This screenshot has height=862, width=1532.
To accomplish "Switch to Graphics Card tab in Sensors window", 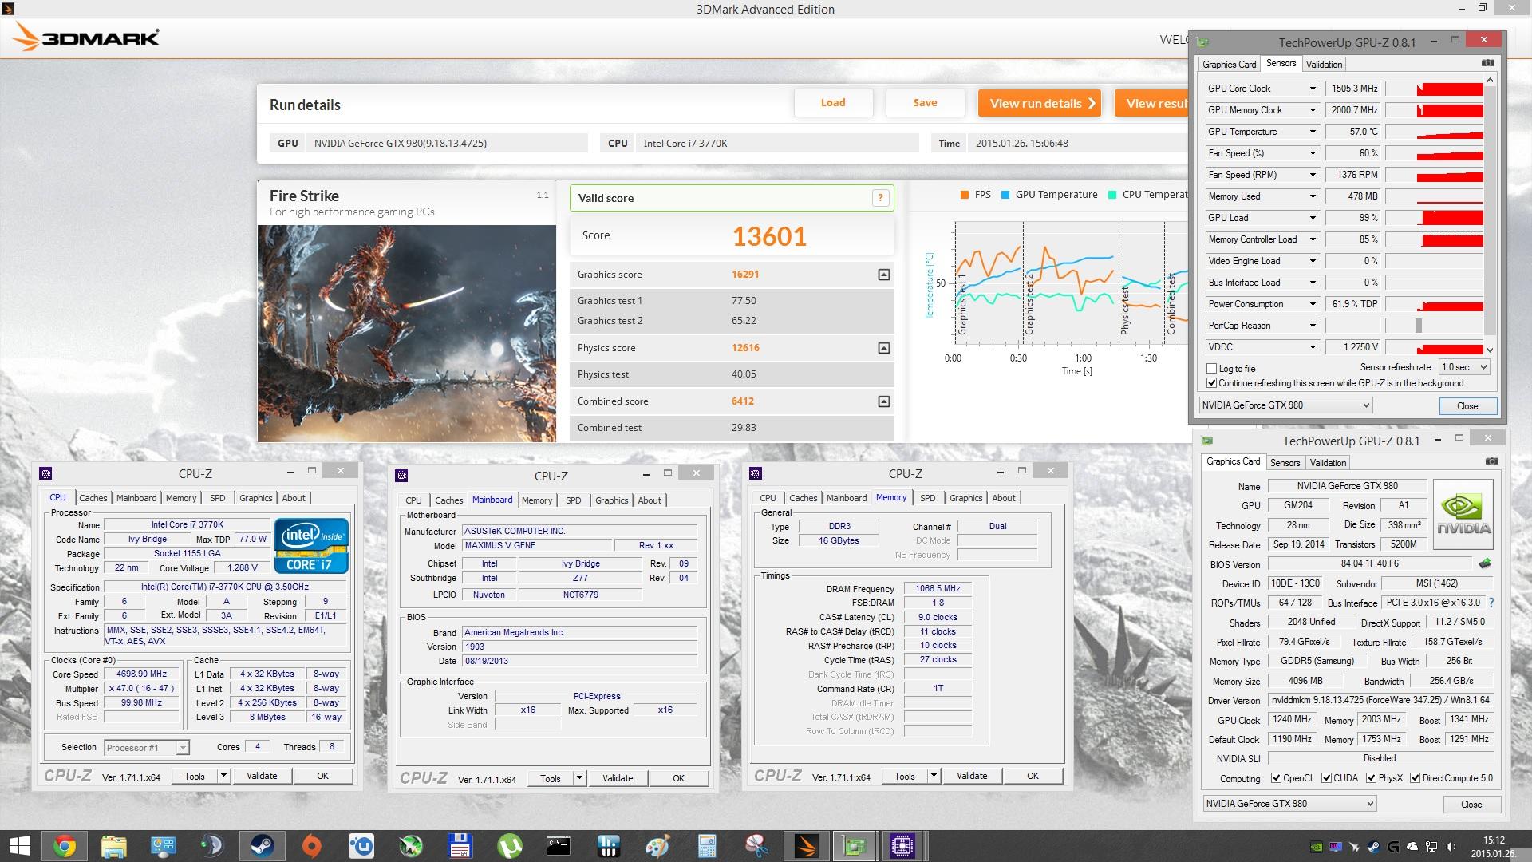I will (x=1229, y=65).
